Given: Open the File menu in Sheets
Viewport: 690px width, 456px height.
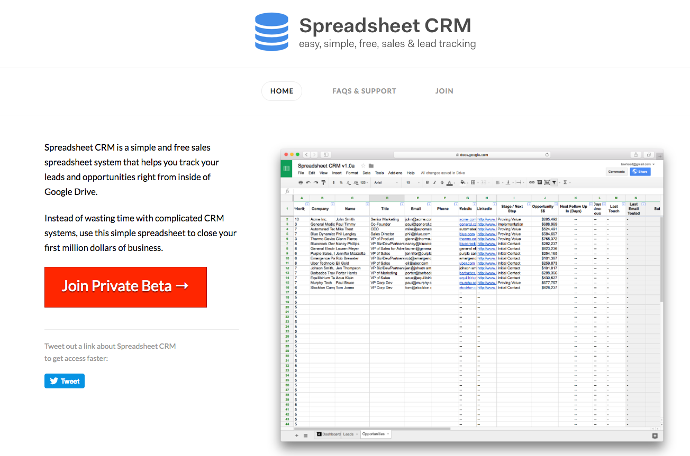Looking at the screenshot, I should click(x=301, y=173).
